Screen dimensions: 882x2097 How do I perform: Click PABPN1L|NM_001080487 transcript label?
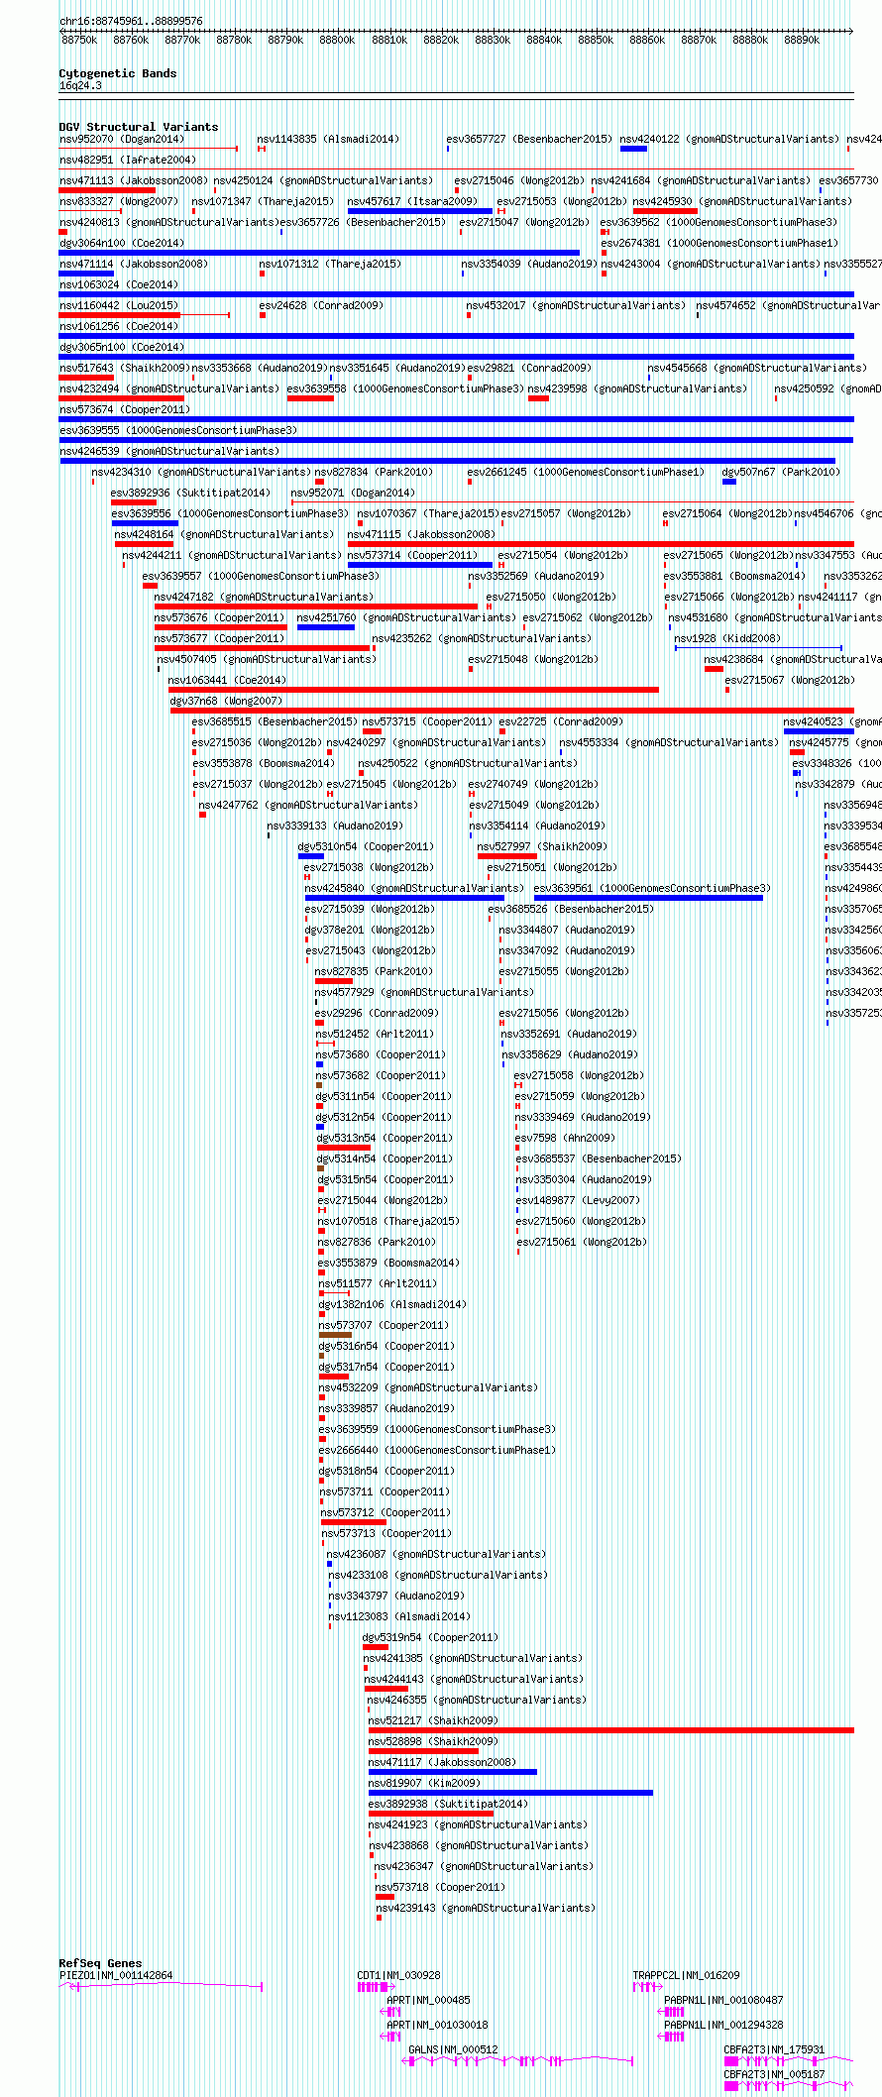pyautogui.click(x=723, y=2000)
